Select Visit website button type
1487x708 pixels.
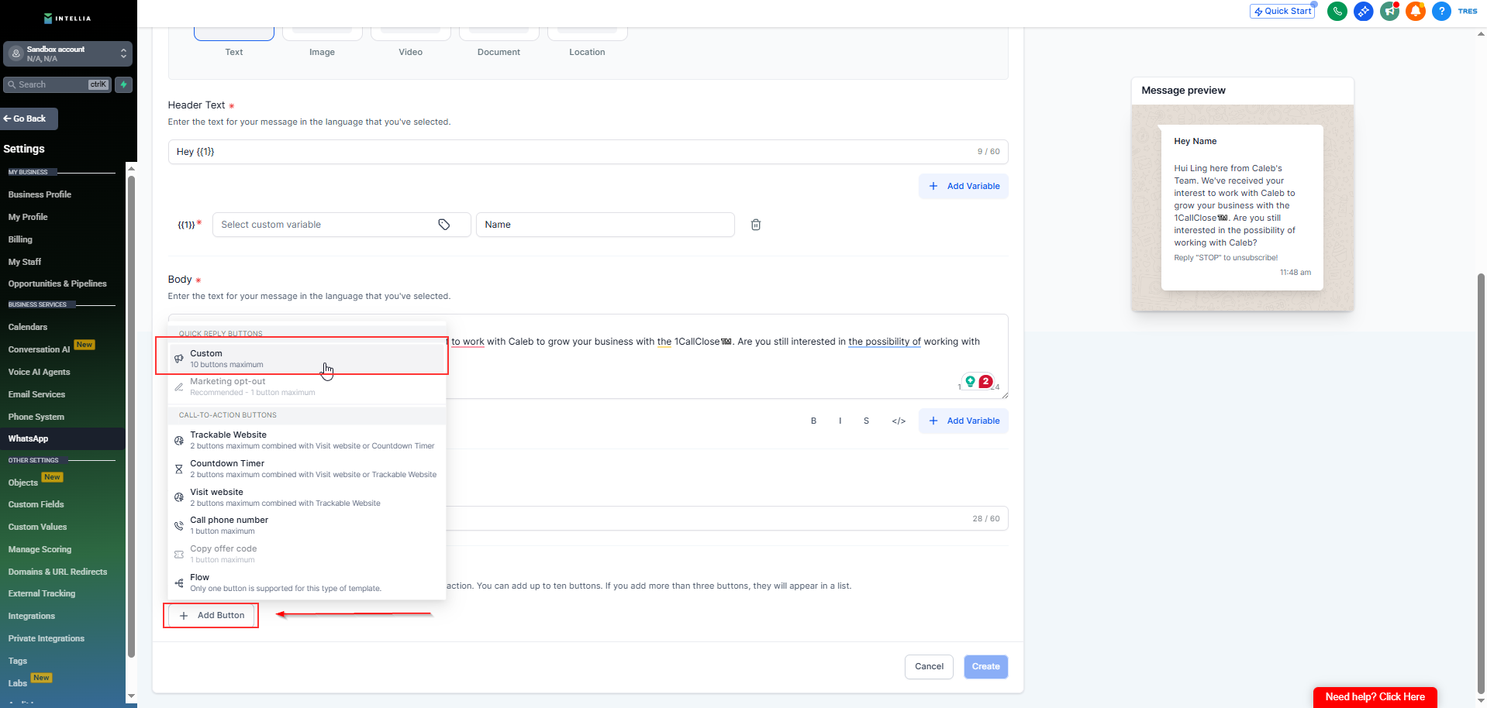307,497
